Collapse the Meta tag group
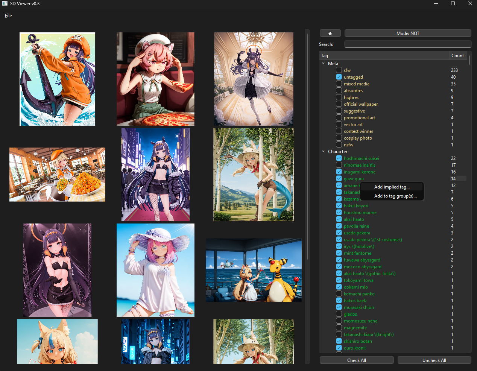 (323, 64)
